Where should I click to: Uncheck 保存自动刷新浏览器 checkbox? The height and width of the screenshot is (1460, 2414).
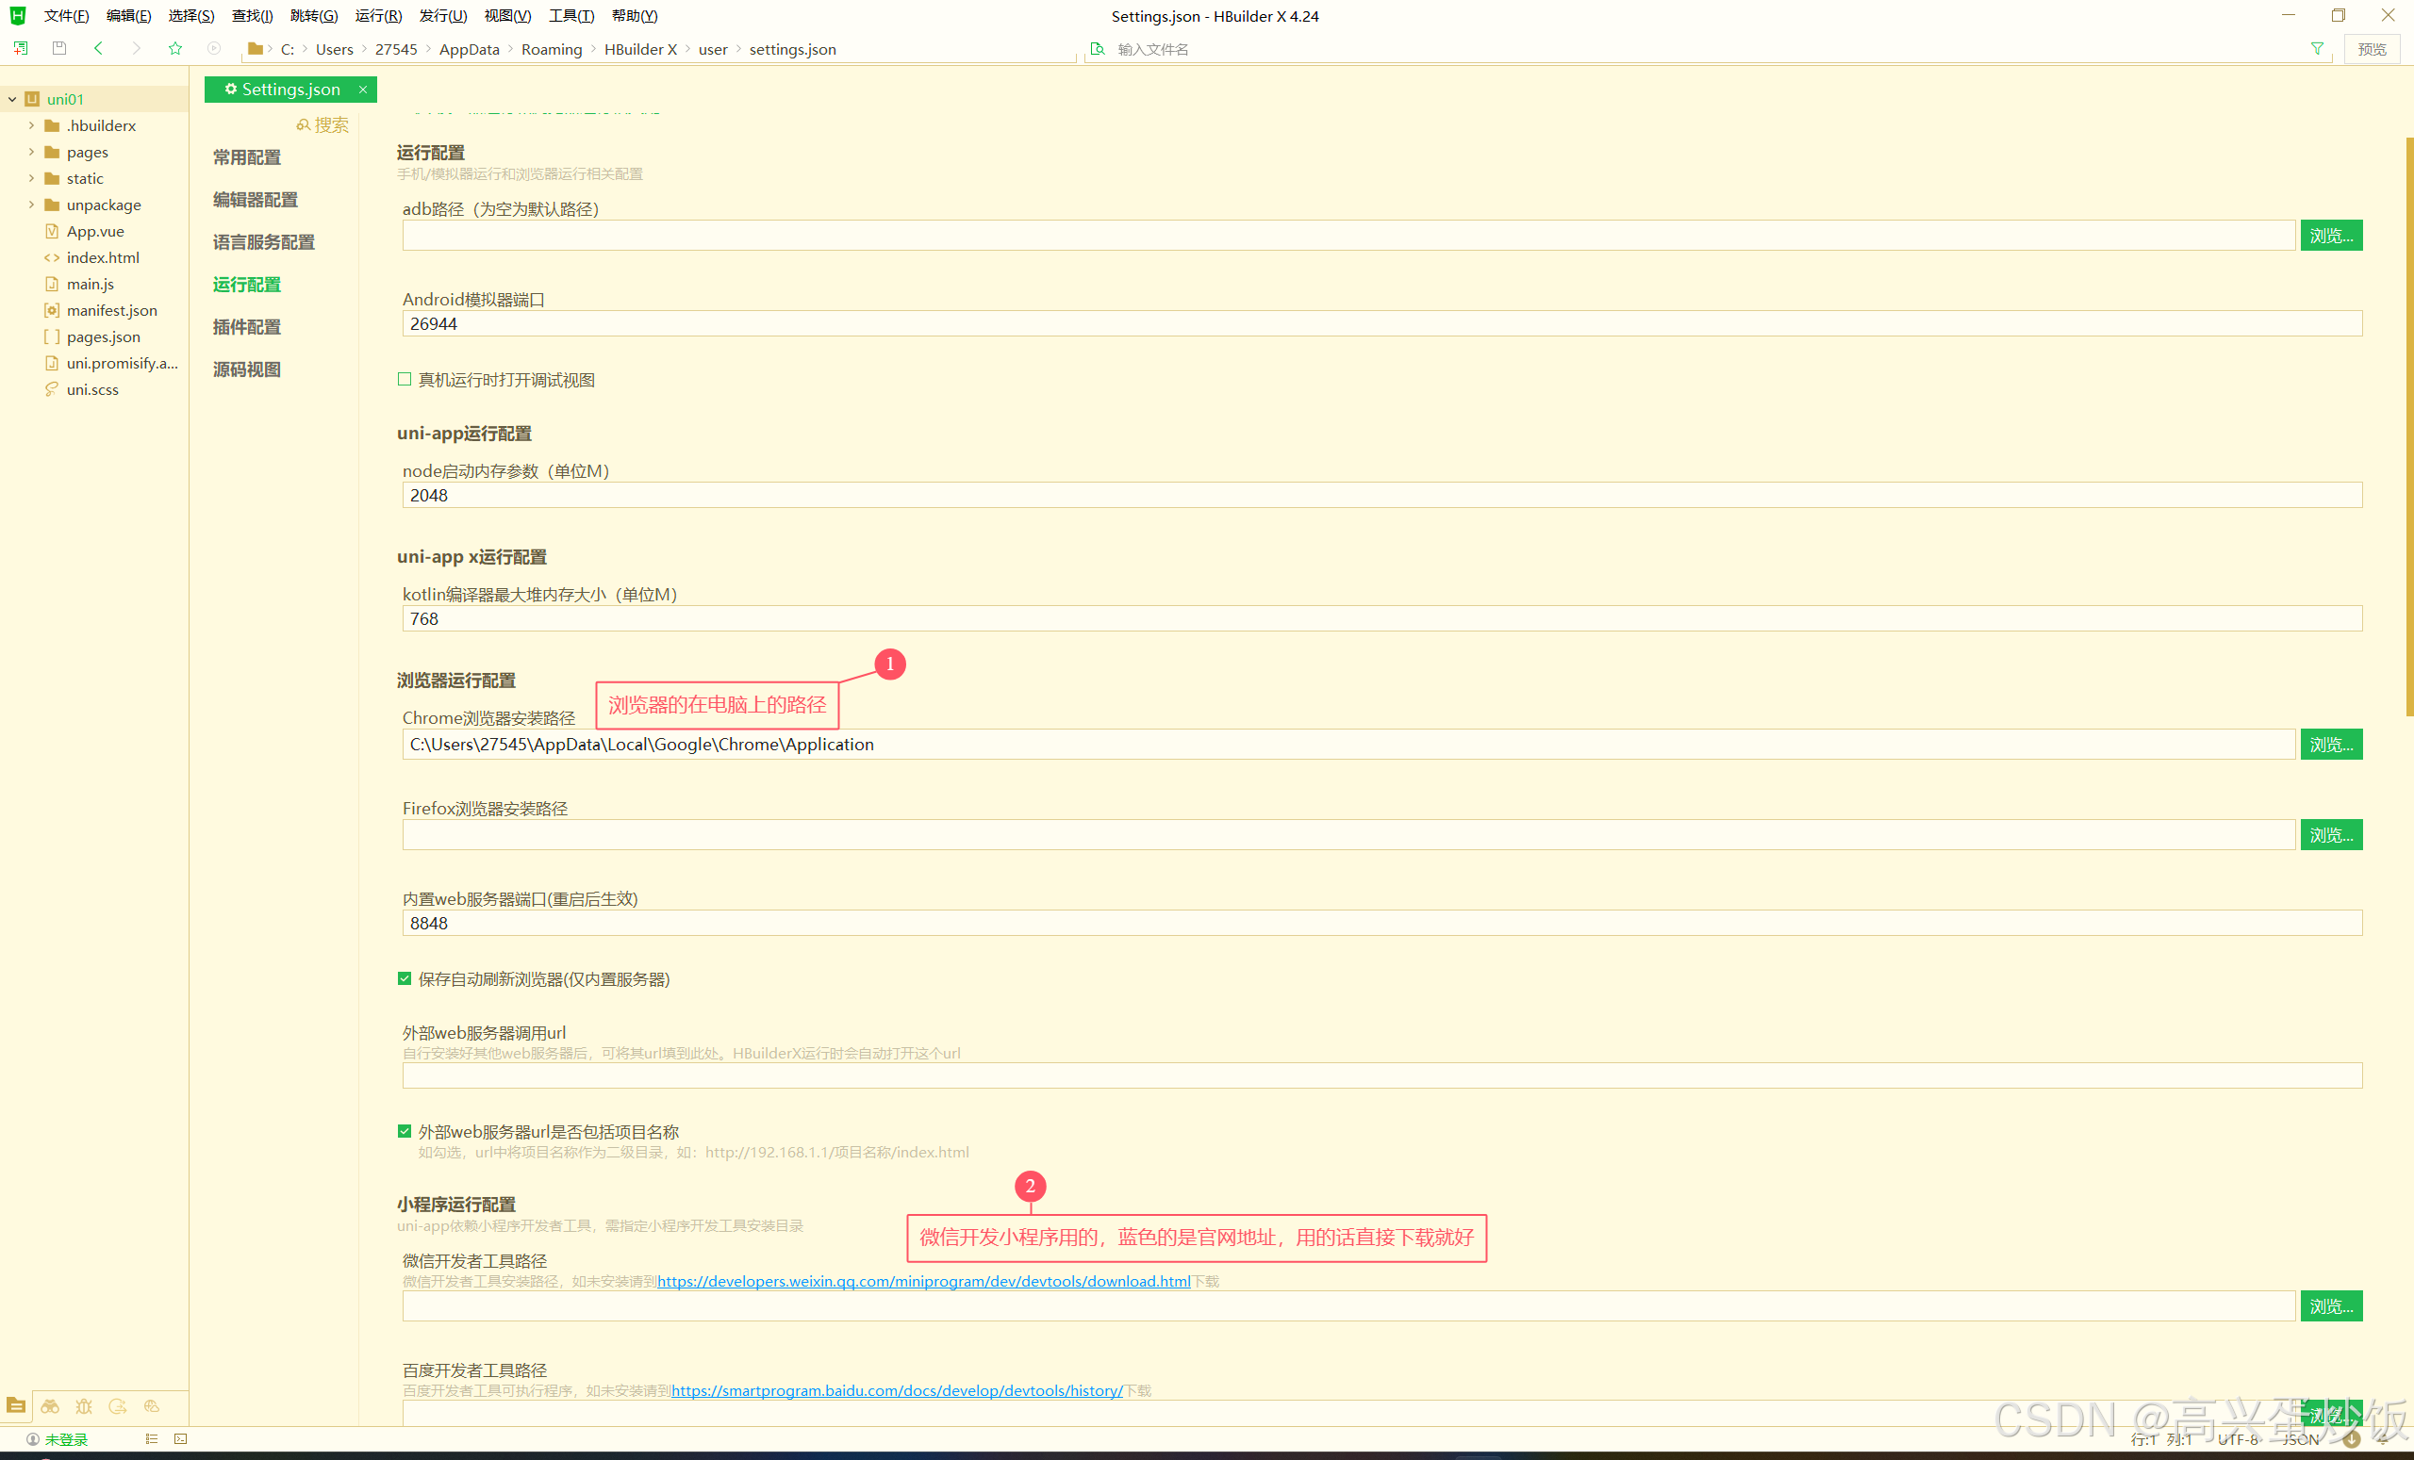(x=405, y=978)
